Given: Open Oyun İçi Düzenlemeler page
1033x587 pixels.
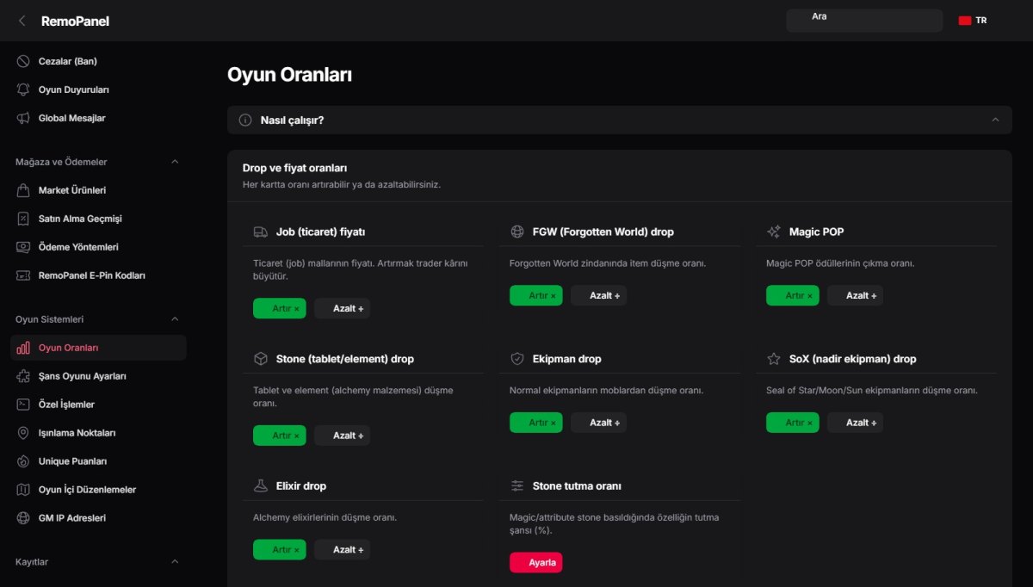Looking at the screenshot, I should coord(98,490).
